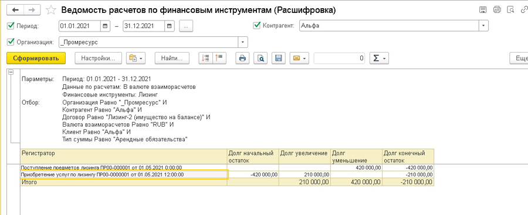Click the printer icon in title bar
528x215 pixels.
[x=497, y=10]
